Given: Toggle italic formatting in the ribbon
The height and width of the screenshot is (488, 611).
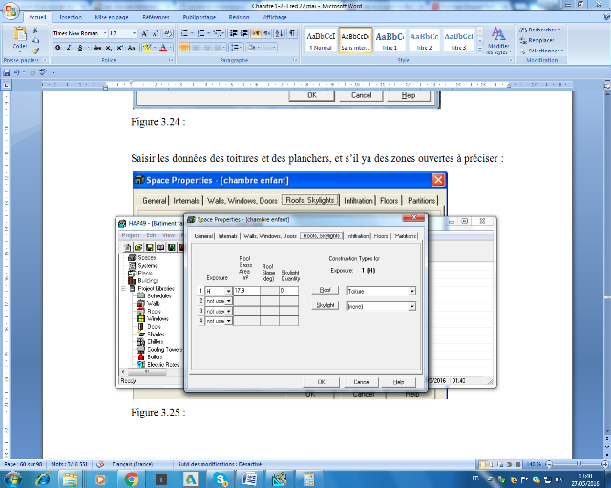Looking at the screenshot, I should click(69, 47).
